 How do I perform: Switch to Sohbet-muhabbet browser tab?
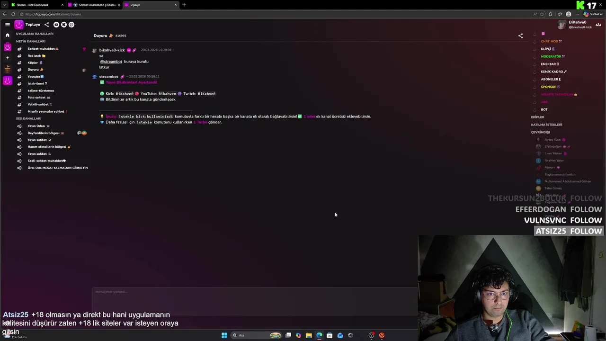(94, 5)
